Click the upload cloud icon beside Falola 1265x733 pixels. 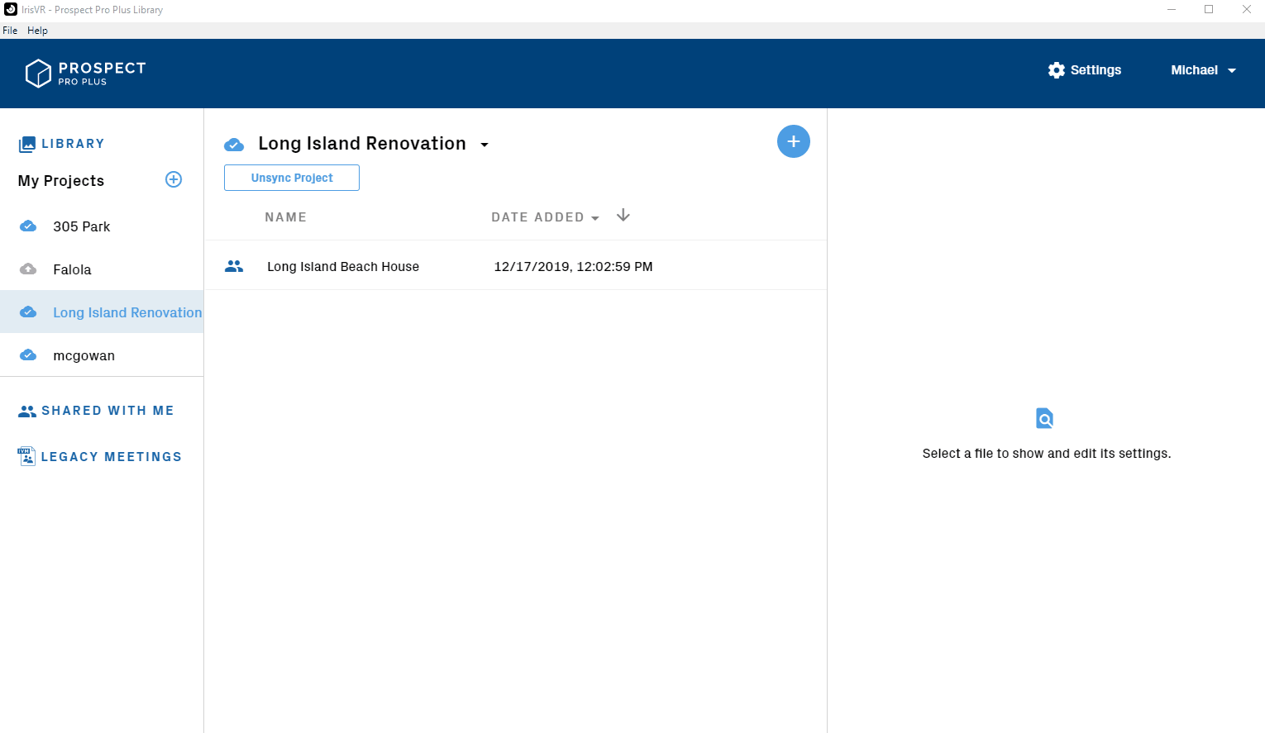pyautogui.click(x=28, y=269)
